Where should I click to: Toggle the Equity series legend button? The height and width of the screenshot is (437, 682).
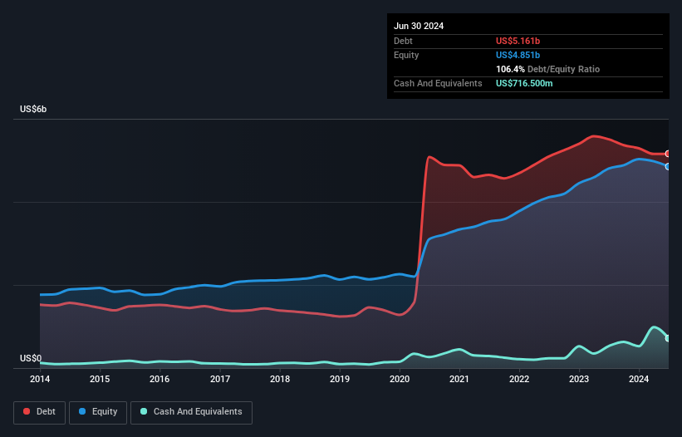[x=98, y=412]
